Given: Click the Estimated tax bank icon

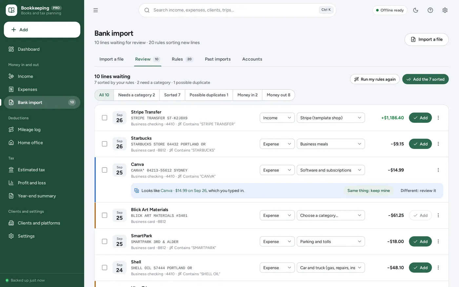Looking at the screenshot, I should [11, 170].
